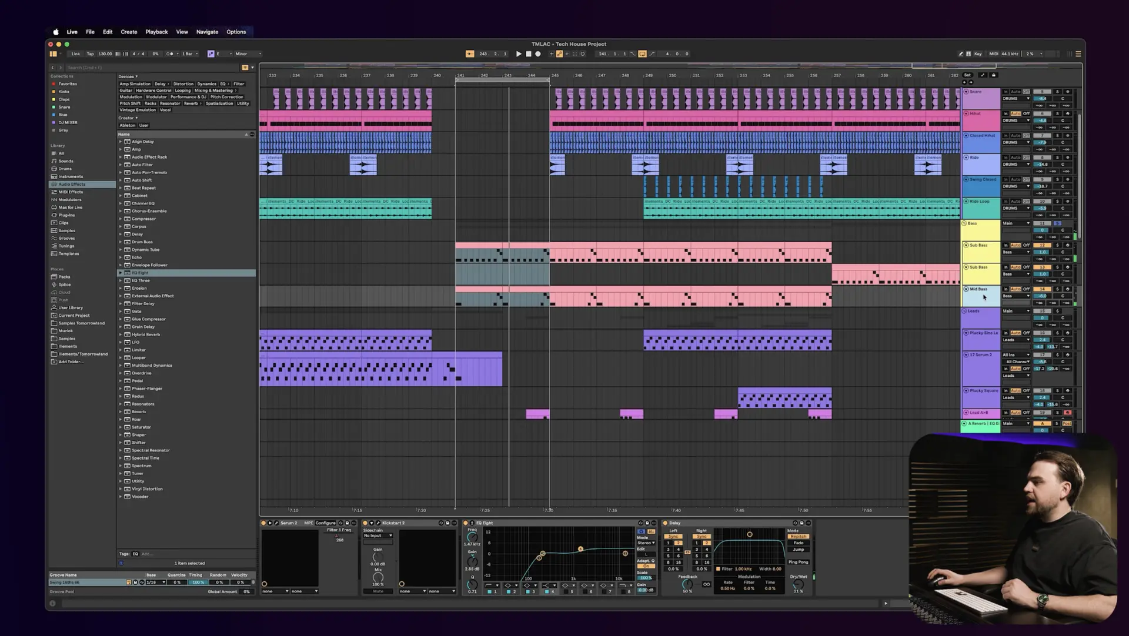Click the Set locator button
The height and width of the screenshot is (636, 1129).
coord(967,75)
